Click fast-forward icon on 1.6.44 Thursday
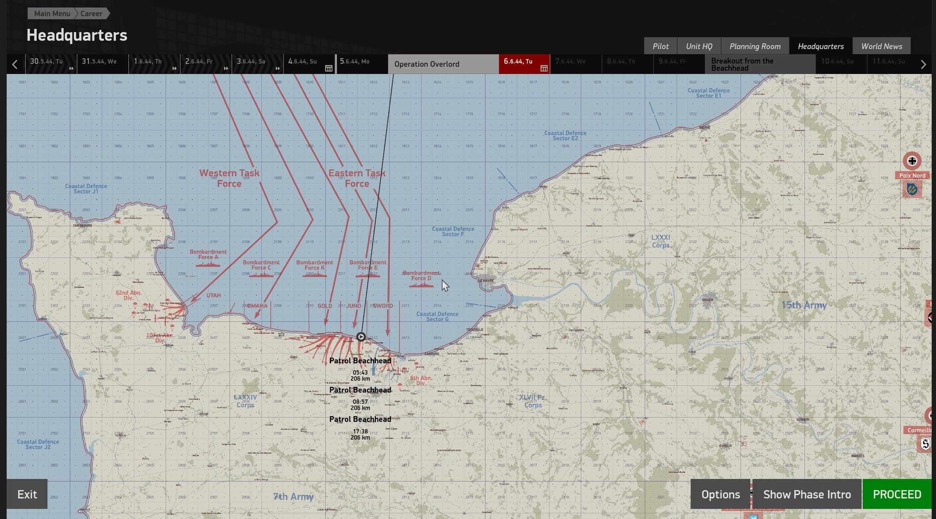 click(174, 68)
